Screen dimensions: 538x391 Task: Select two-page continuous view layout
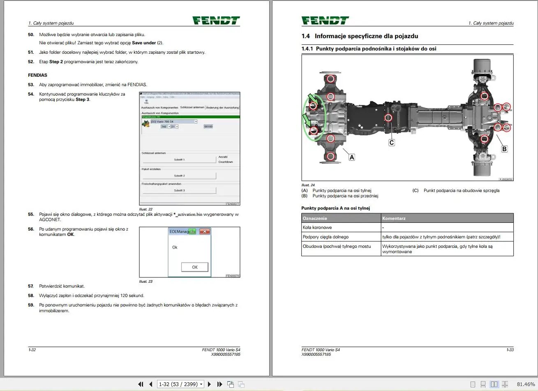(505, 384)
